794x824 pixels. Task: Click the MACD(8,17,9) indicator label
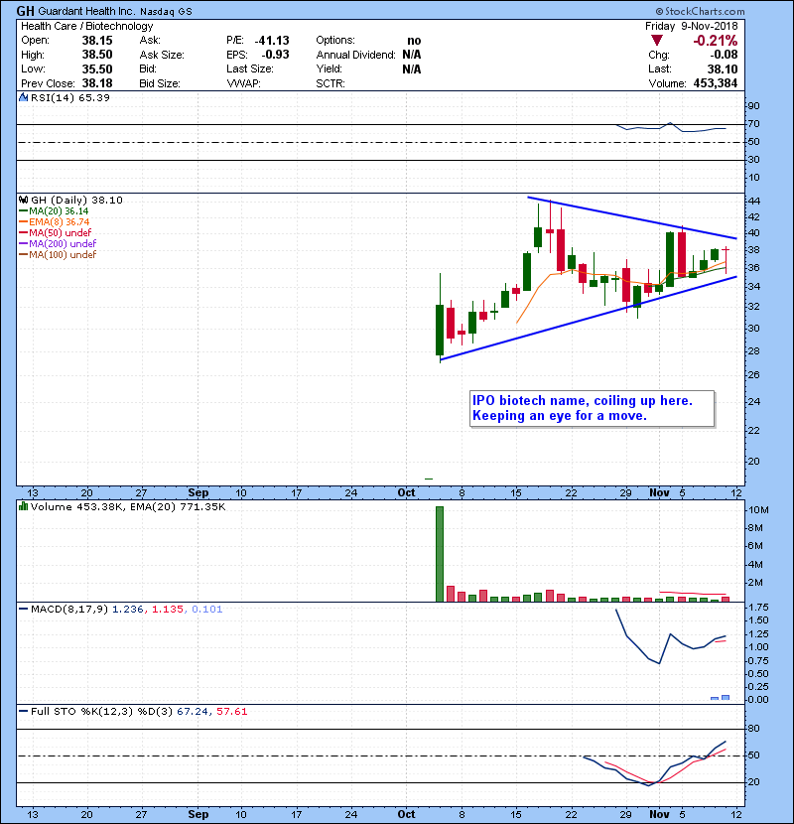[69, 610]
